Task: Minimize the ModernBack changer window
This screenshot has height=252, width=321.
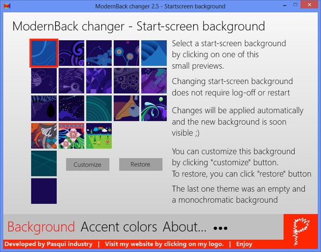Action: 285,5
